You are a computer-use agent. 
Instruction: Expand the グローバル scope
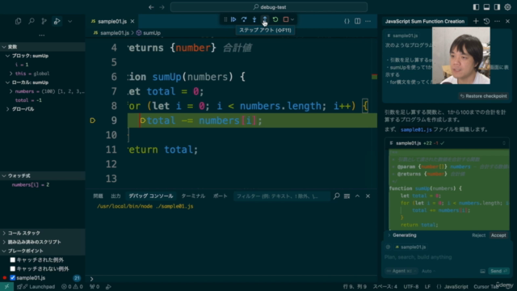pyautogui.click(x=7, y=109)
